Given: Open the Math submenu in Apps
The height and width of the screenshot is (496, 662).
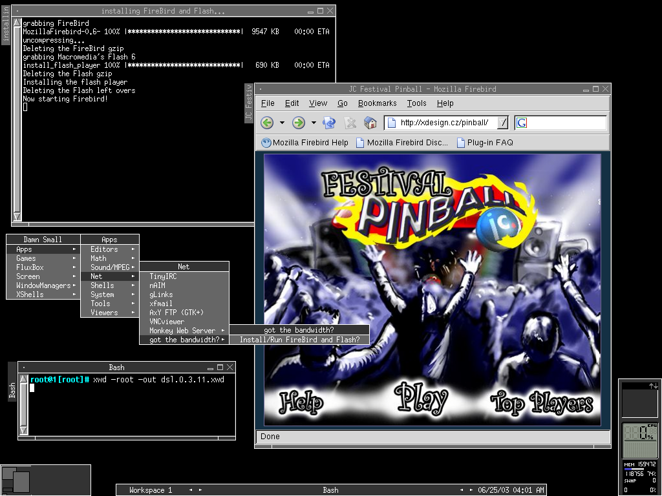Looking at the screenshot, I should (110, 258).
